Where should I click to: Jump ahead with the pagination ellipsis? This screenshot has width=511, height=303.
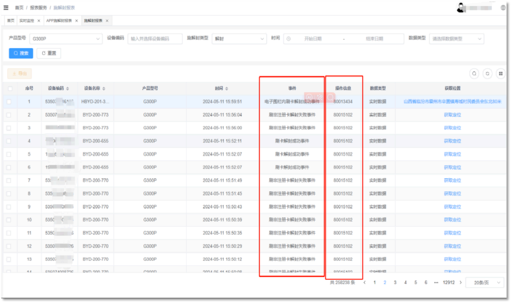click(436, 283)
